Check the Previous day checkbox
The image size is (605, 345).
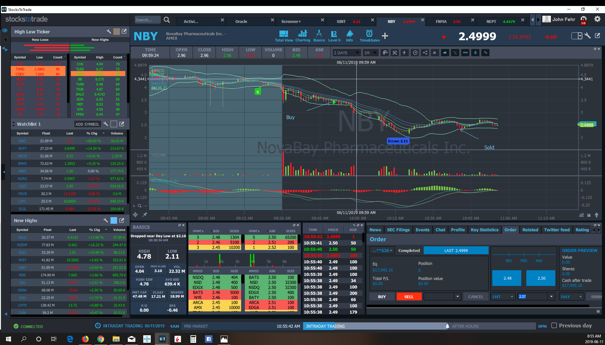(554, 326)
